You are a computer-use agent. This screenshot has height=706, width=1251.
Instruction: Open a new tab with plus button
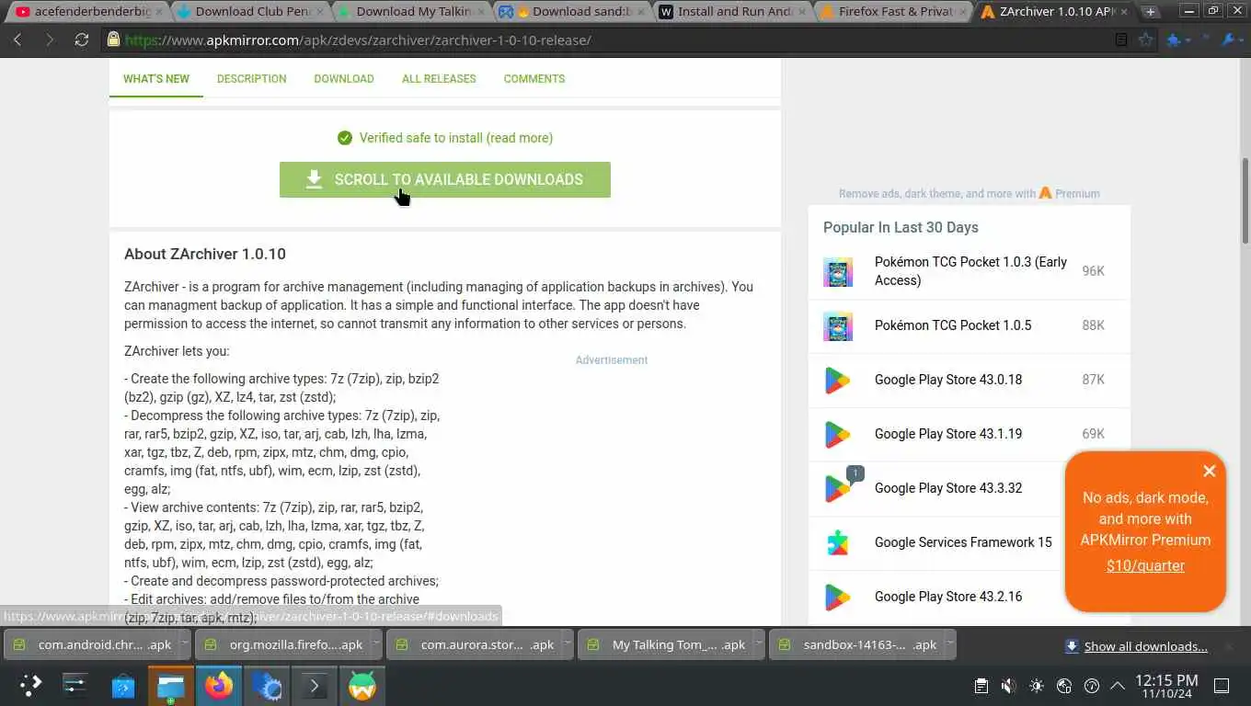1150,12
